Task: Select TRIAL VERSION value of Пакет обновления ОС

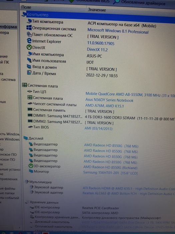Action: (x=103, y=37)
